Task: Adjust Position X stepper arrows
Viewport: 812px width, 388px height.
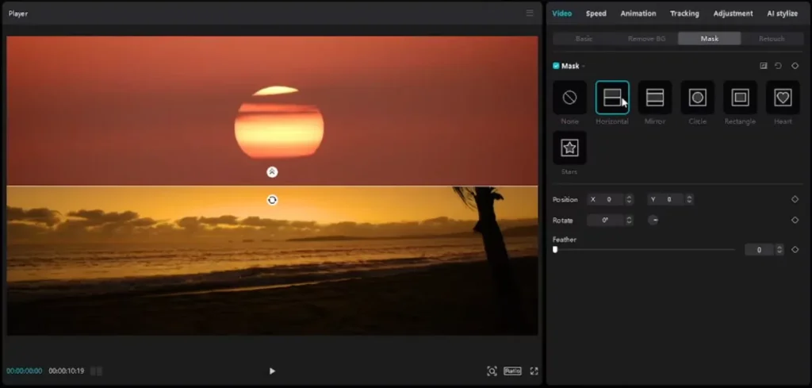Action: [x=629, y=199]
